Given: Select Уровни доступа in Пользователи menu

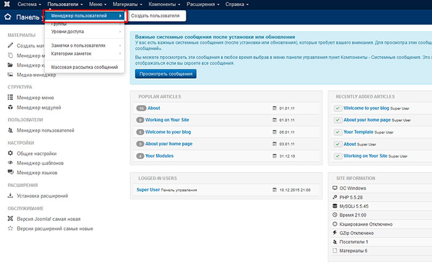Looking at the screenshot, I should pos(67,31).
